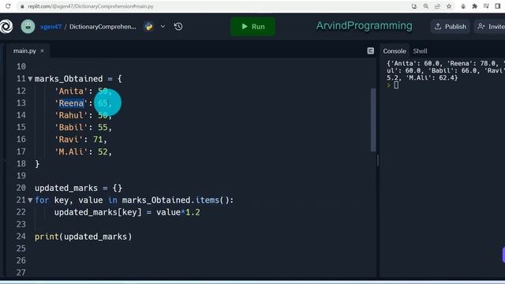The image size is (505, 284).
Task: Open the browser extensions puzzle icon
Action: pyautogui.click(x=475, y=6)
